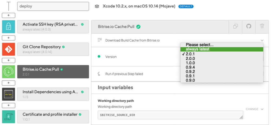Click the Activate SSH key lock icon
Image resolution: width=271 pixels, height=125 pixels.
(8, 27)
